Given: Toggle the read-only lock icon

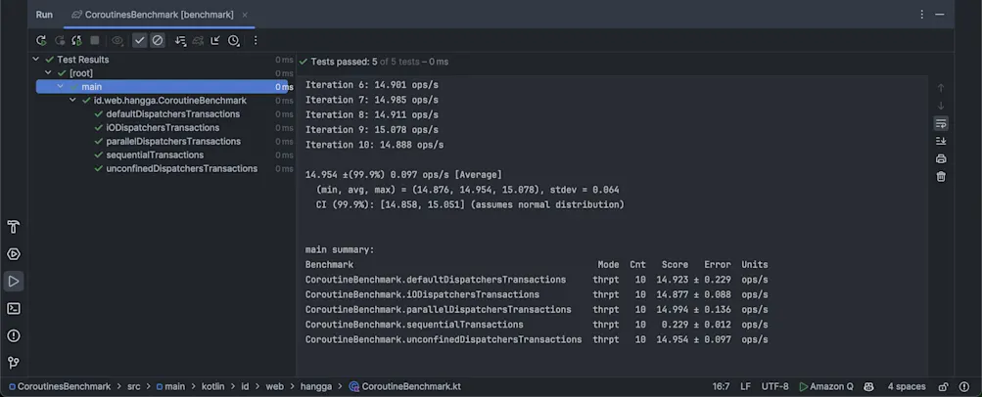Looking at the screenshot, I should (x=943, y=386).
